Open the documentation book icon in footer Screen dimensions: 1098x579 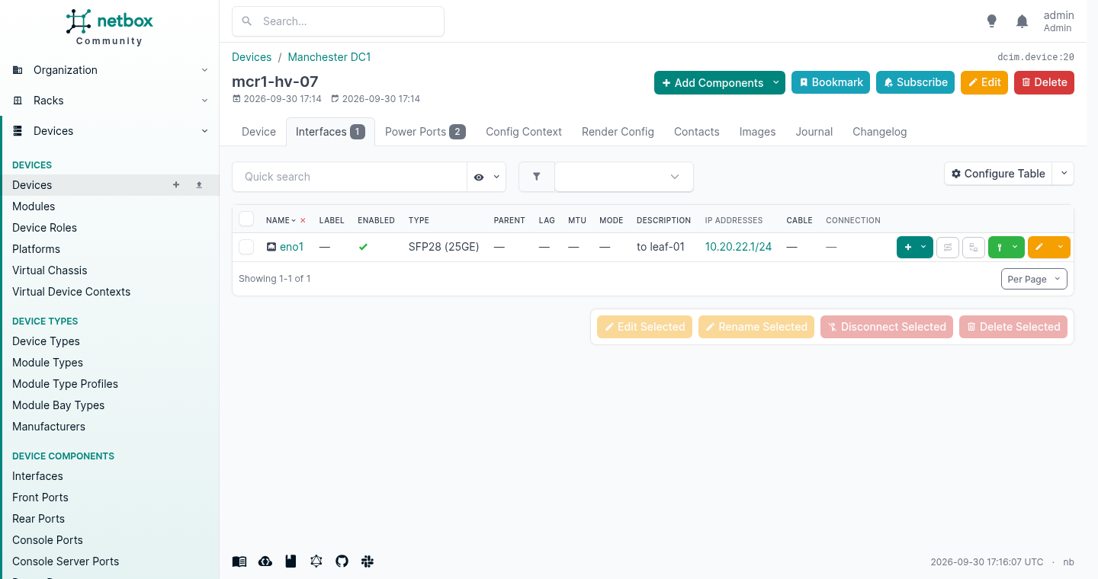tap(239, 561)
